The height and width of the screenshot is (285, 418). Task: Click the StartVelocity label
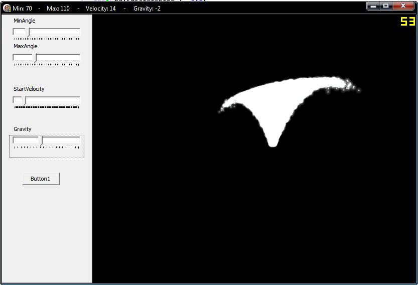point(29,89)
